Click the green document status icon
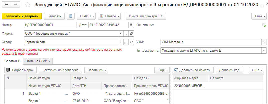Screen dimensions: 268x104 [x=264, y=25]
